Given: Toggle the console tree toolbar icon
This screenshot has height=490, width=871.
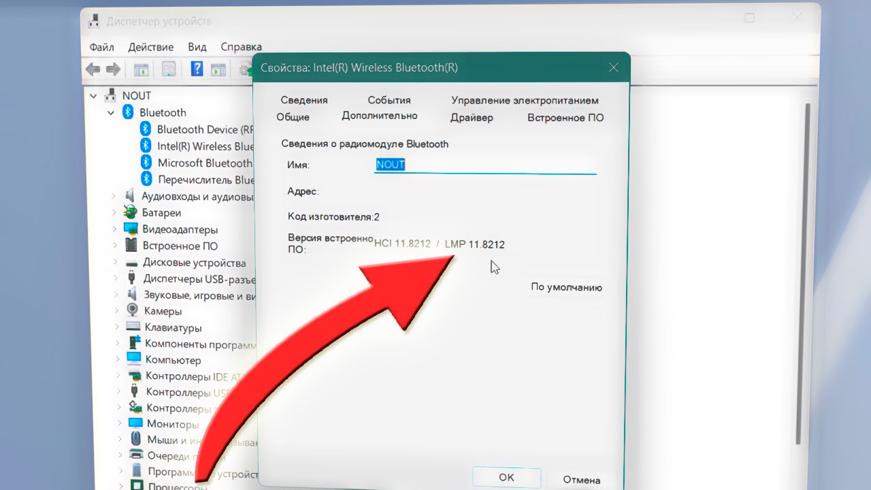Looking at the screenshot, I should (x=141, y=69).
